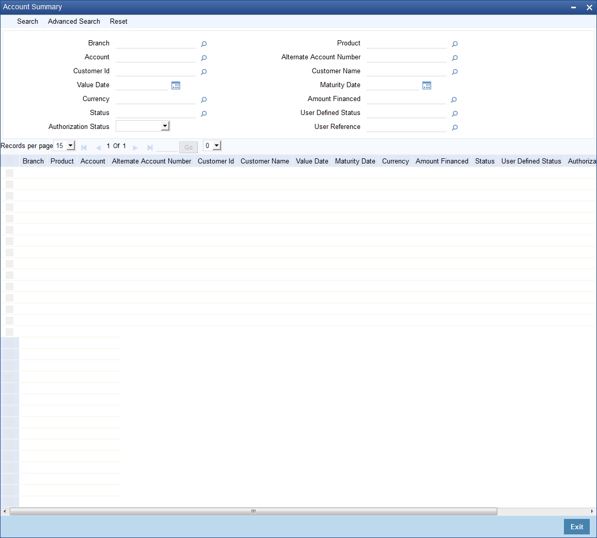Open the Alternate Account Number lookup icon
The image size is (597, 538).
454,58
